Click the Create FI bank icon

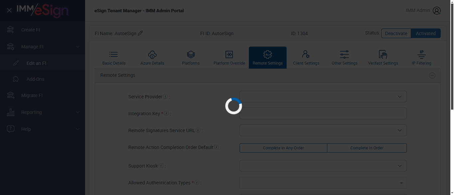tap(11, 30)
